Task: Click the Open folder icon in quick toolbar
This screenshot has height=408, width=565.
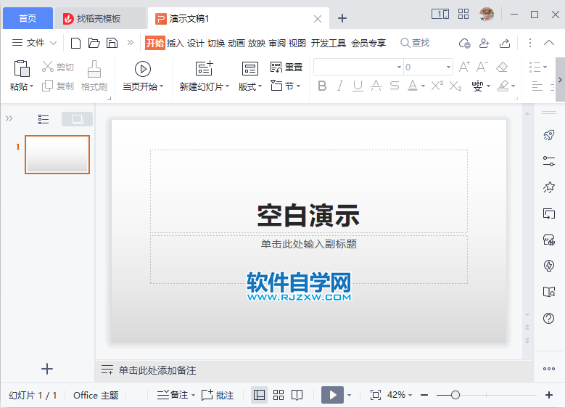Action: tap(94, 43)
